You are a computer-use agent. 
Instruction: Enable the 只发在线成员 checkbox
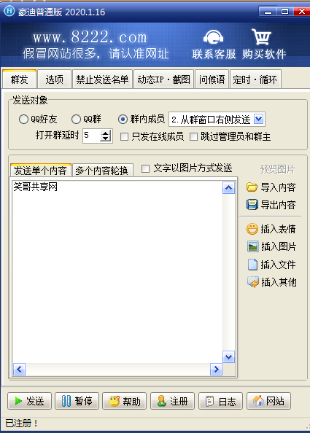(x=124, y=137)
